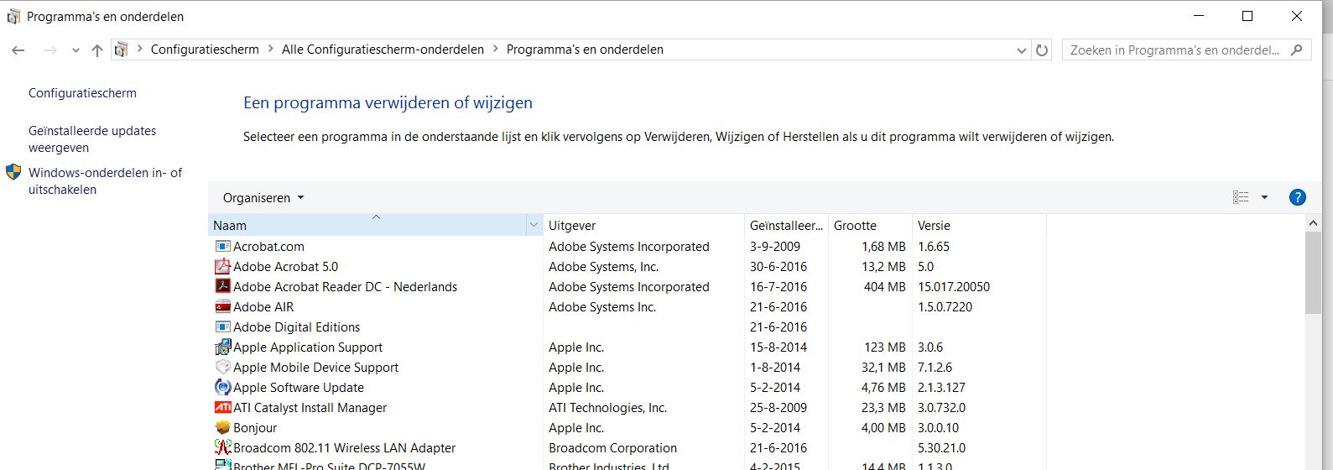1333x470 pixels.
Task: Click the Apple Mobile Device Support icon
Action: [222, 367]
